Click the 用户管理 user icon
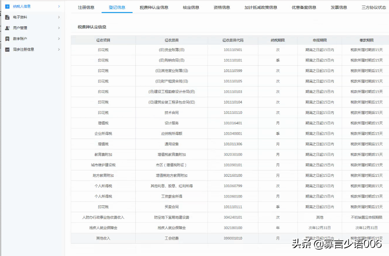This screenshot has width=389, height=256. click(x=7, y=28)
